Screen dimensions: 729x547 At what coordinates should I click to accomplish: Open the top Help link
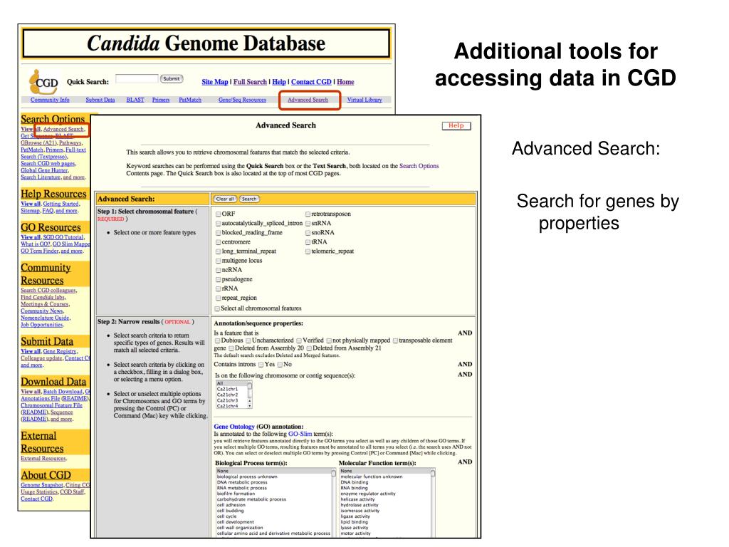[x=279, y=82]
